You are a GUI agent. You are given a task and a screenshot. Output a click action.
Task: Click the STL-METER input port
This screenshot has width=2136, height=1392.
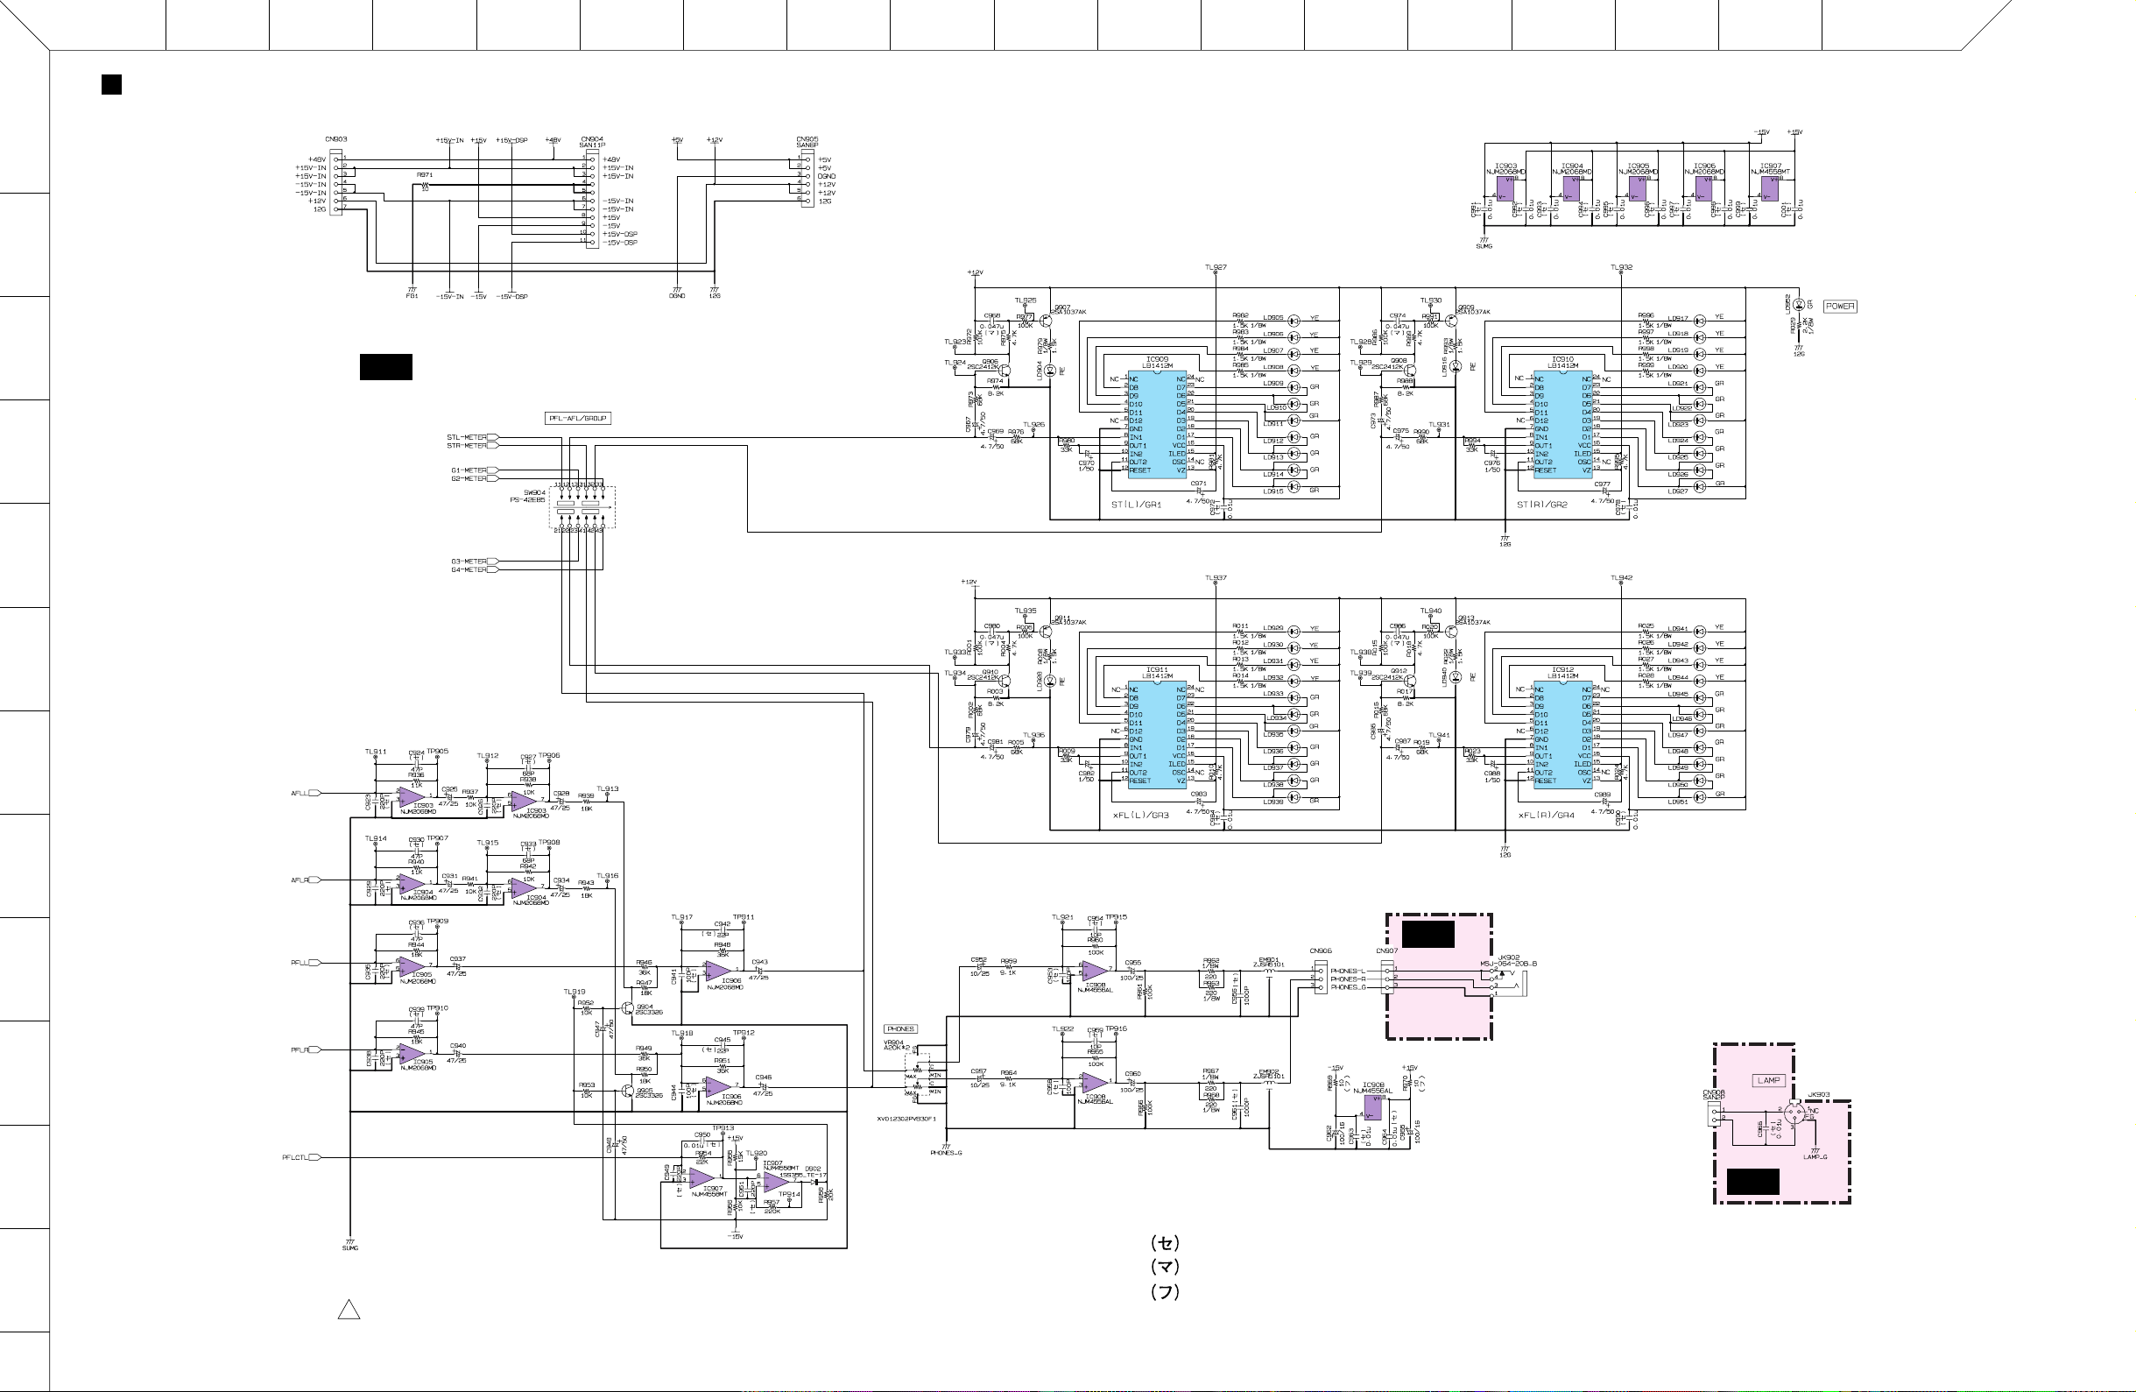[x=492, y=437]
